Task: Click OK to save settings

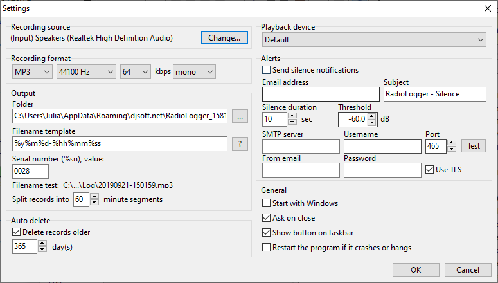Action: pyautogui.click(x=416, y=269)
